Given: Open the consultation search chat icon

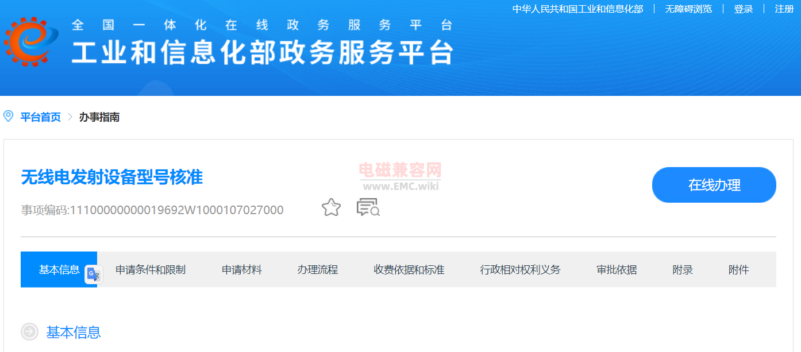Looking at the screenshot, I should [368, 207].
